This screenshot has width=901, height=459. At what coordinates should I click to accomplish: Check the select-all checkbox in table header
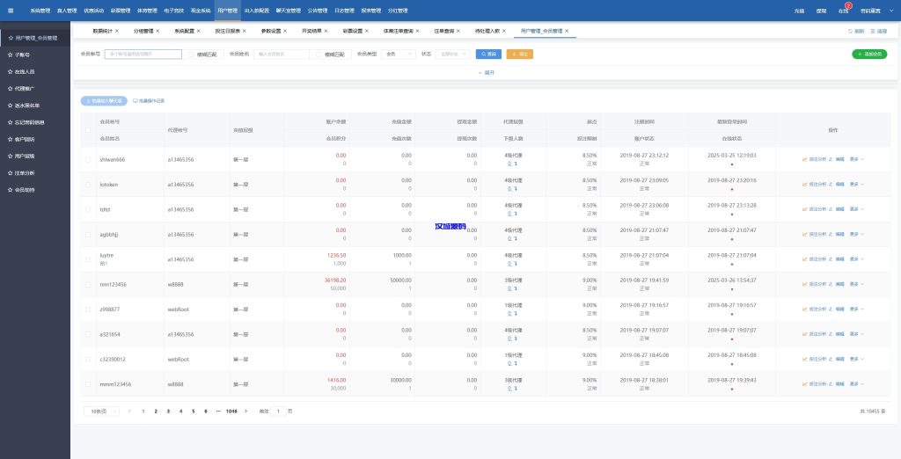point(87,130)
